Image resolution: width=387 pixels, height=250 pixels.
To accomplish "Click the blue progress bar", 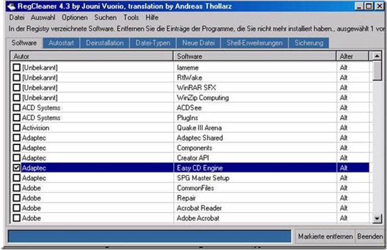I will (x=150, y=237).
